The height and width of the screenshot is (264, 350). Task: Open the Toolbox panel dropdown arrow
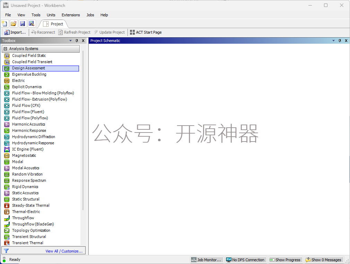(x=71, y=41)
